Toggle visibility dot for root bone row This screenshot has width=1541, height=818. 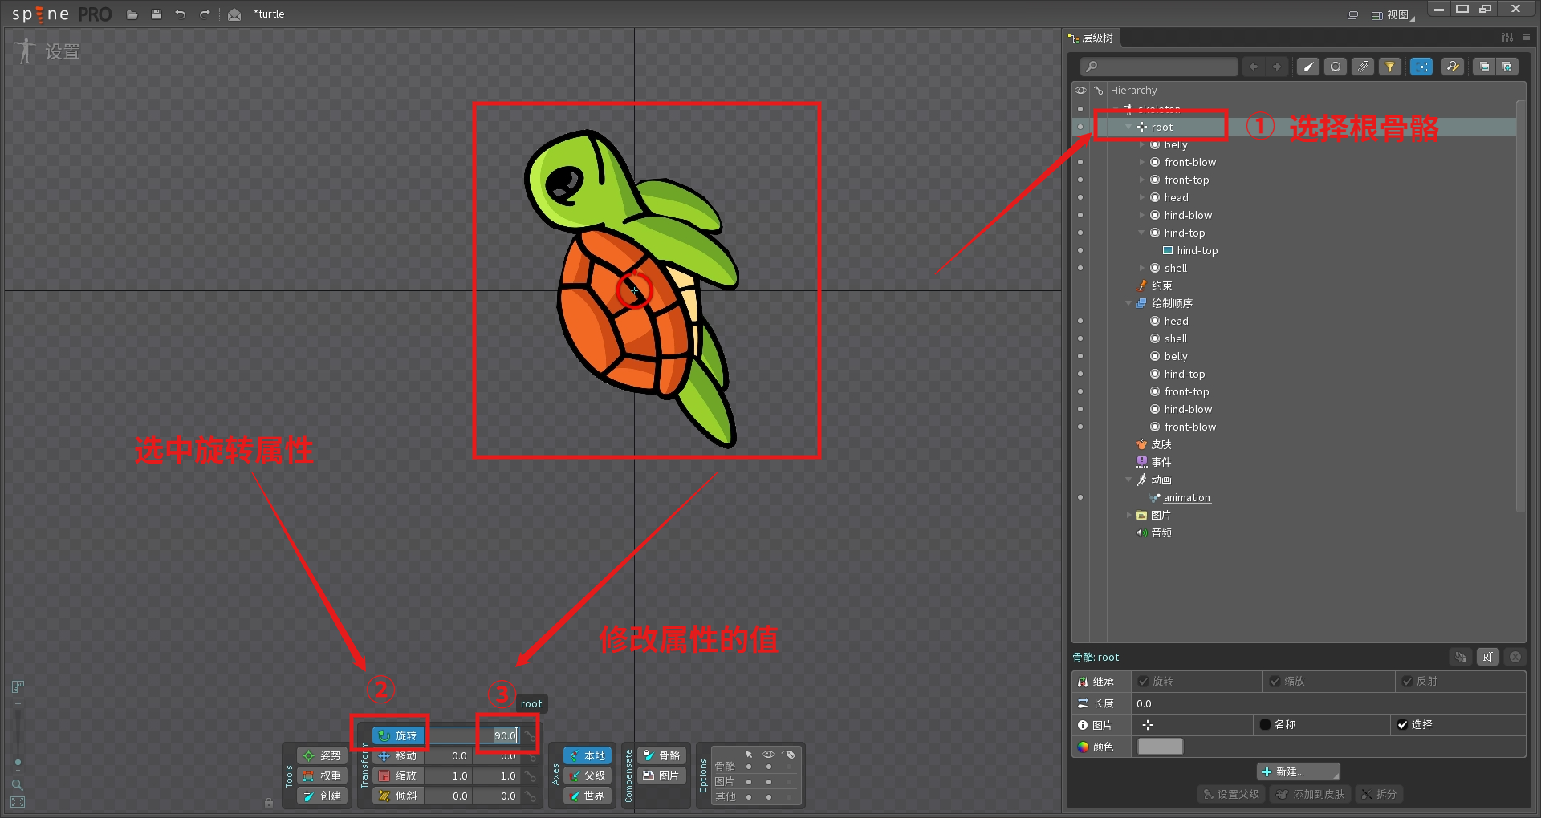(x=1080, y=127)
